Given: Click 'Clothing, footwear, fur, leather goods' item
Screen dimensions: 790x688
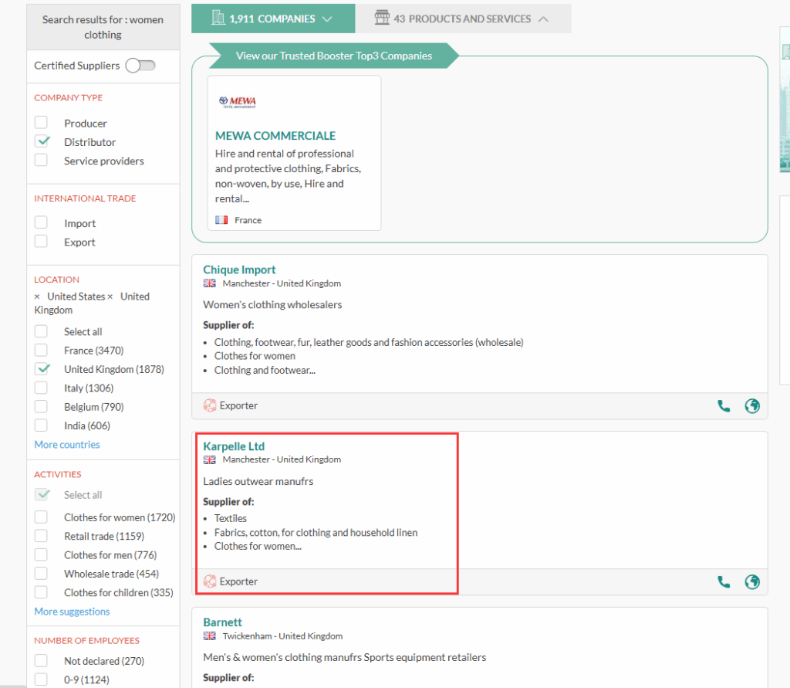Looking at the screenshot, I should [369, 343].
